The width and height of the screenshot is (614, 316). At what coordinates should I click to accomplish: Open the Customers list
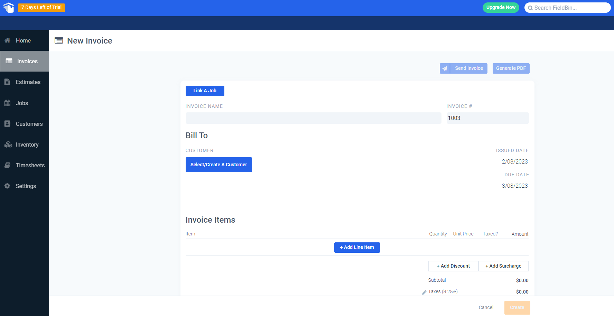coord(25,124)
